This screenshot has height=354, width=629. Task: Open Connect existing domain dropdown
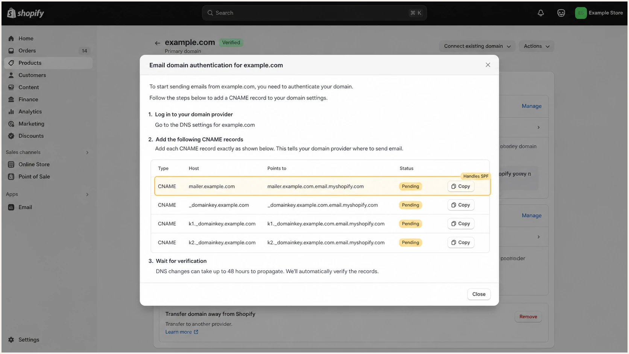[x=477, y=46]
